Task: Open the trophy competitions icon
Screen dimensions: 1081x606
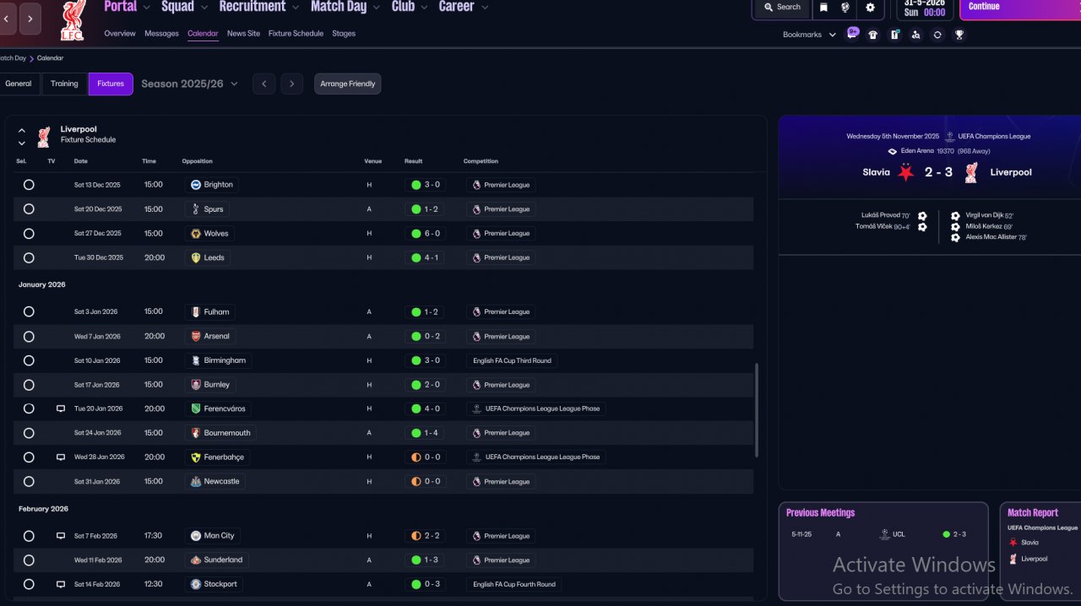Action: click(x=959, y=35)
